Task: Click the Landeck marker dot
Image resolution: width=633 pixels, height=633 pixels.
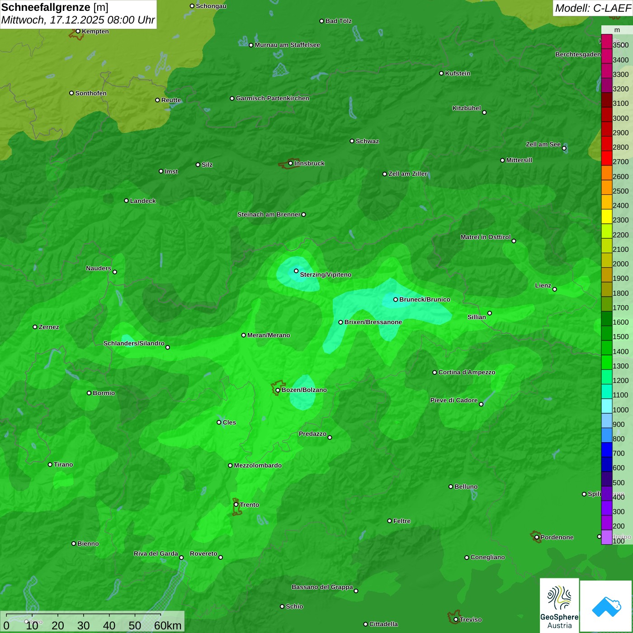Action: (126, 200)
